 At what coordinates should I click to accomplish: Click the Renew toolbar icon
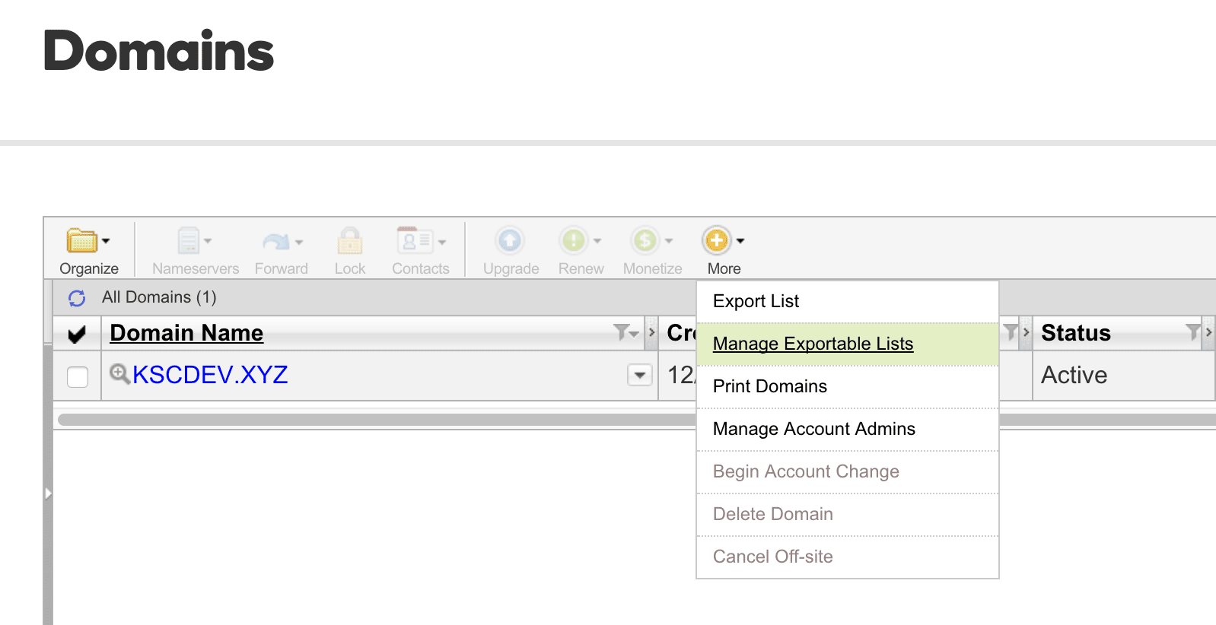(x=574, y=240)
